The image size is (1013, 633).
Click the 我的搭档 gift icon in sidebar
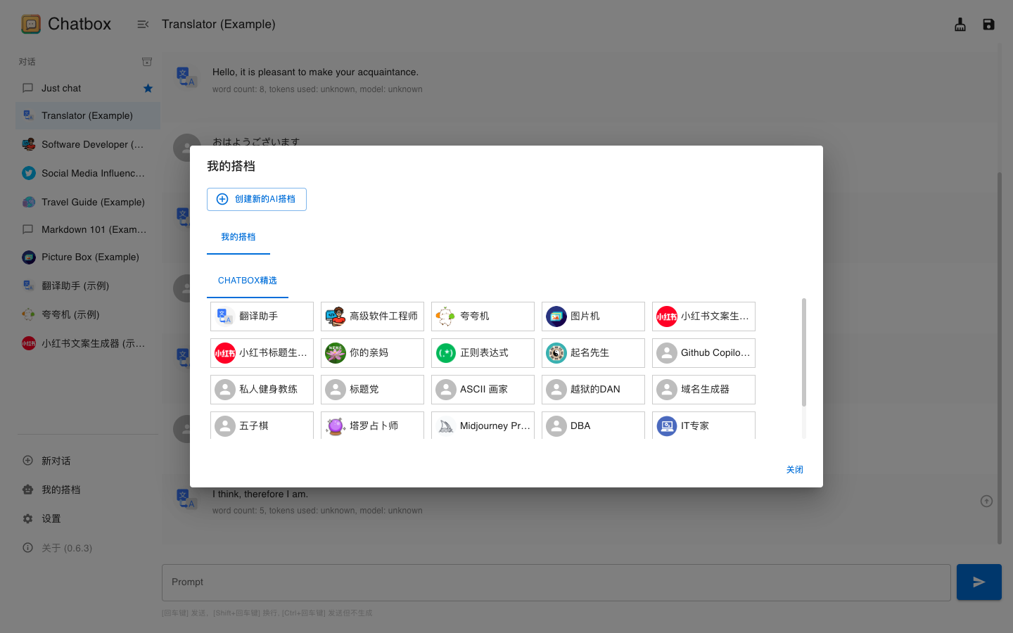click(x=27, y=490)
